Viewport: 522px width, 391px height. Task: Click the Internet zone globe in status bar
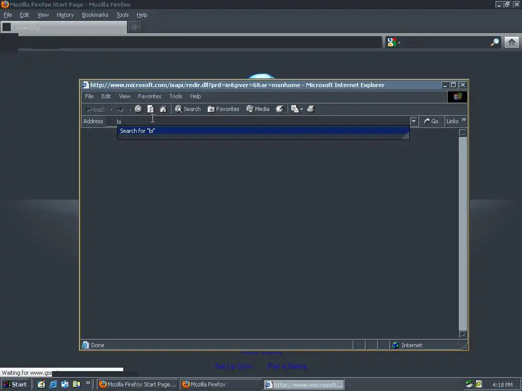click(x=396, y=345)
